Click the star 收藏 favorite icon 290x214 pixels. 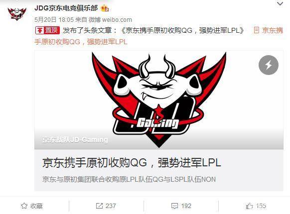[x=24, y=206]
